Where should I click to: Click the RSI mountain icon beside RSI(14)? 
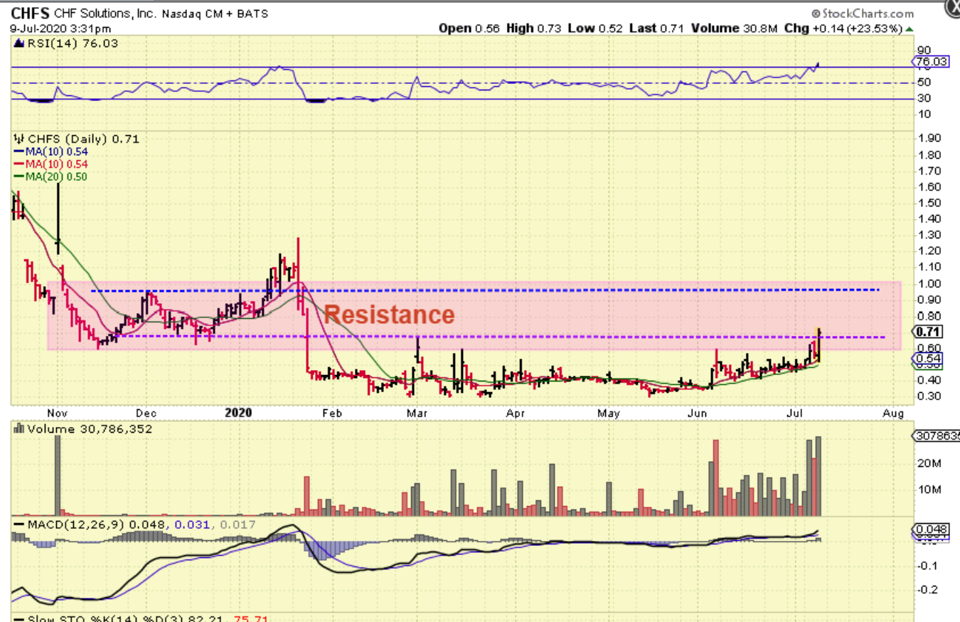point(18,43)
